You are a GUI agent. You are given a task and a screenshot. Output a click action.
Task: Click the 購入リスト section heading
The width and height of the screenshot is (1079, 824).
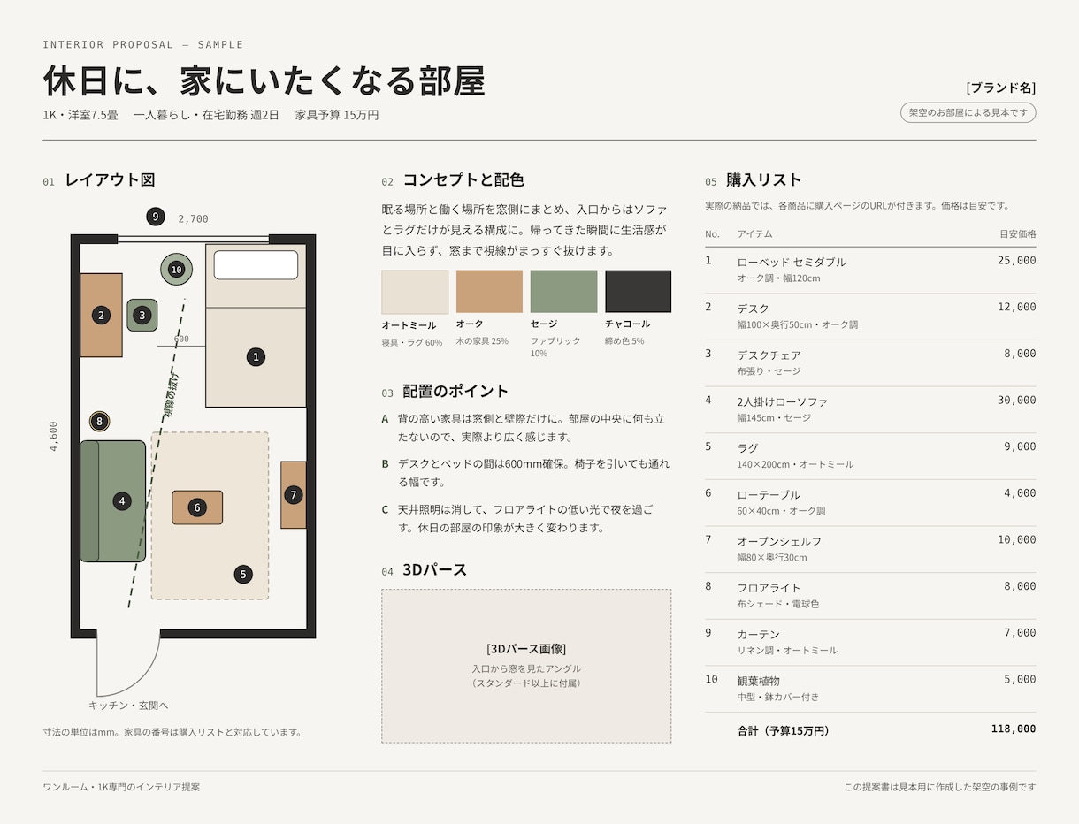(763, 179)
